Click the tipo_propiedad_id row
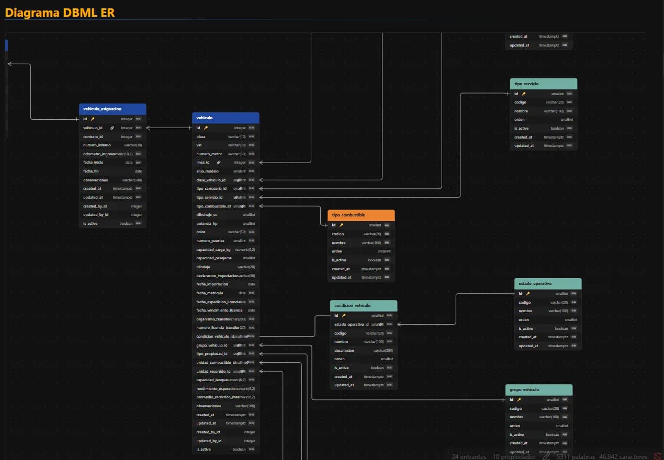 tap(226, 354)
